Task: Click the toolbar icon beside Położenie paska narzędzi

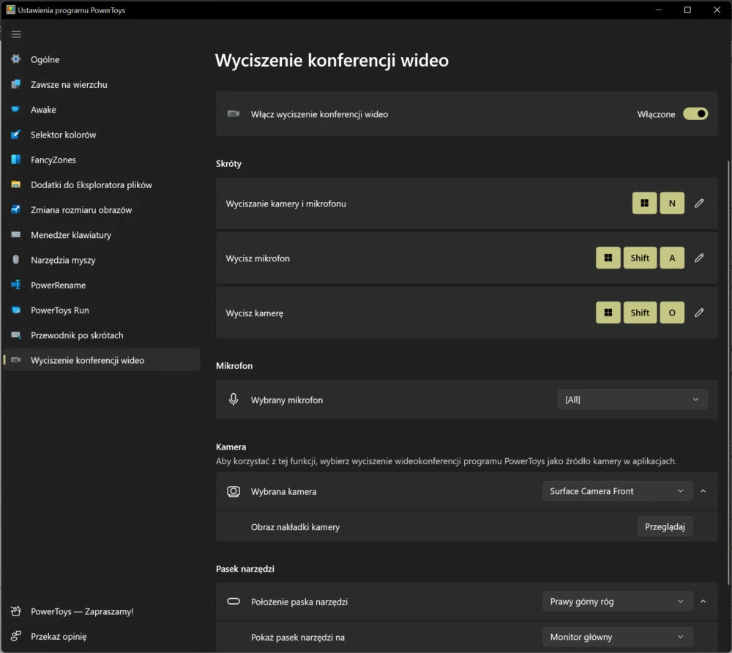Action: (234, 601)
